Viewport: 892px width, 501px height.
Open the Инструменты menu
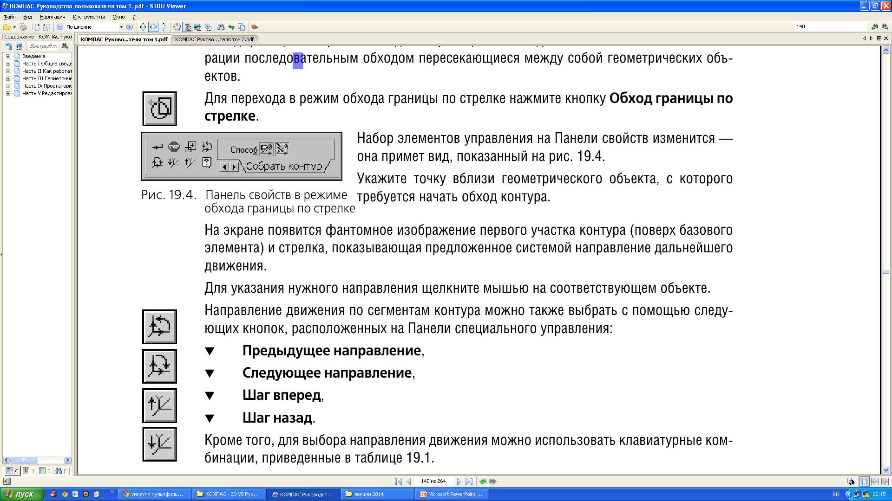pos(89,17)
